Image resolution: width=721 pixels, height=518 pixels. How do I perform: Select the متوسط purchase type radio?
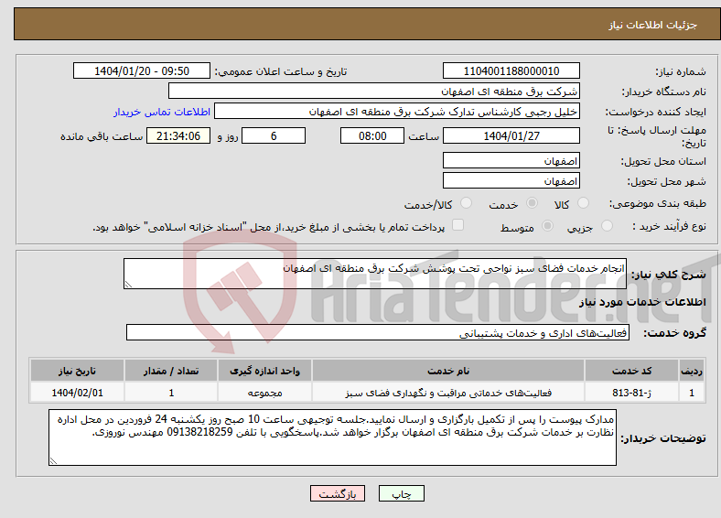(548, 225)
